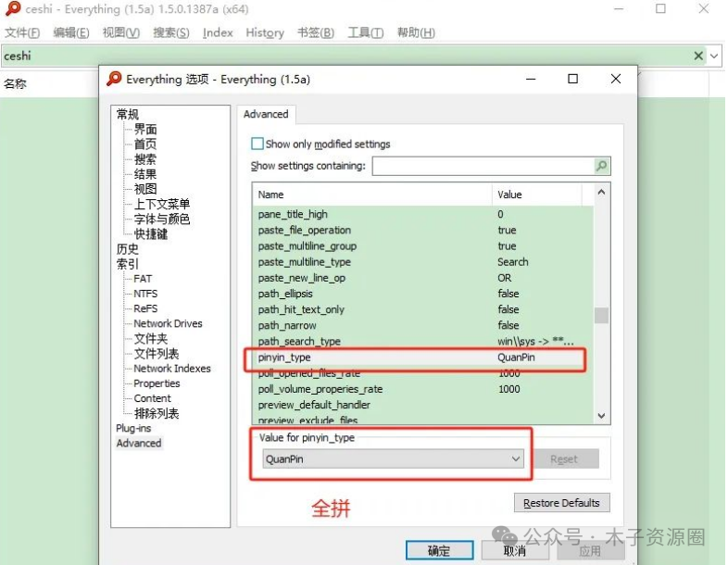Click the 应用 apply button

tap(590, 551)
